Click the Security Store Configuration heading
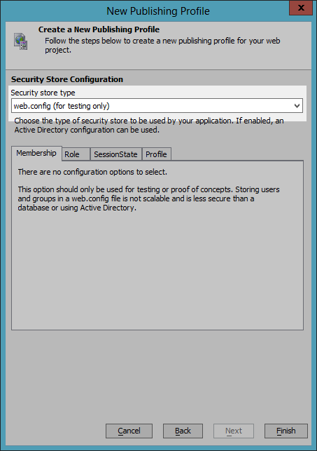 click(x=67, y=79)
